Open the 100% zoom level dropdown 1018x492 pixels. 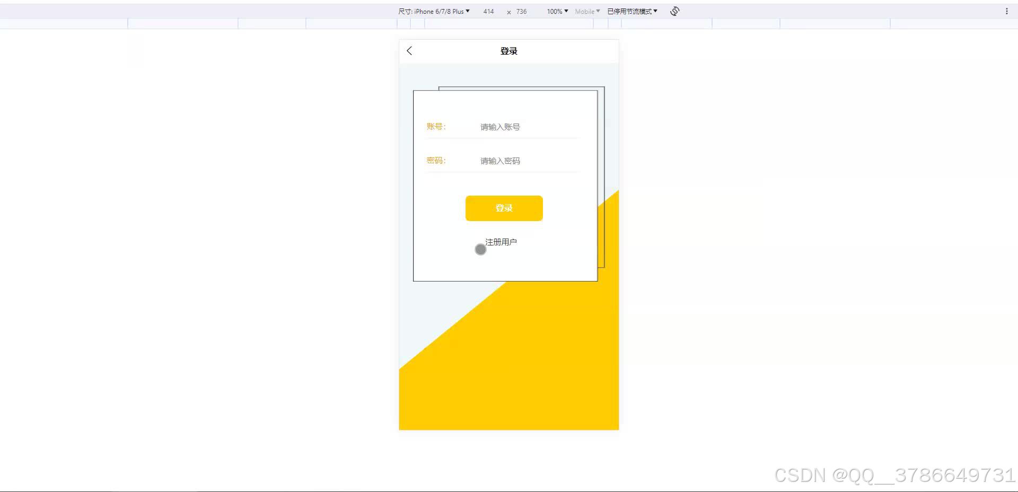point(556,11)
